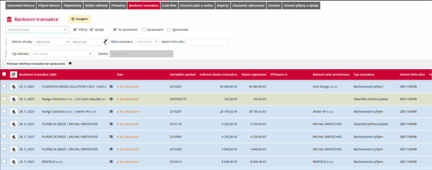This screenshot has height=170, width=432.
Task: Click Zbývá napárovat column header
Action: tap(254, 74)
